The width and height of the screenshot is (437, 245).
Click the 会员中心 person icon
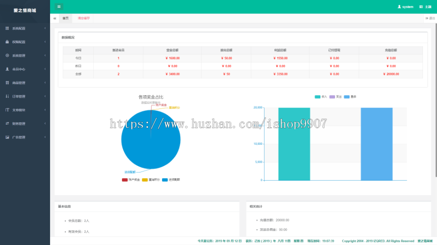point(7,69)
